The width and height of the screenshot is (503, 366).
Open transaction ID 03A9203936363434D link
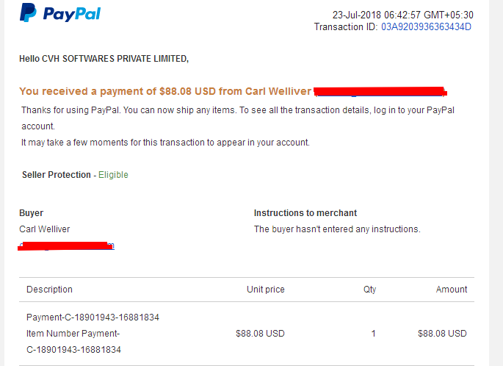click(x=426, y=26)
